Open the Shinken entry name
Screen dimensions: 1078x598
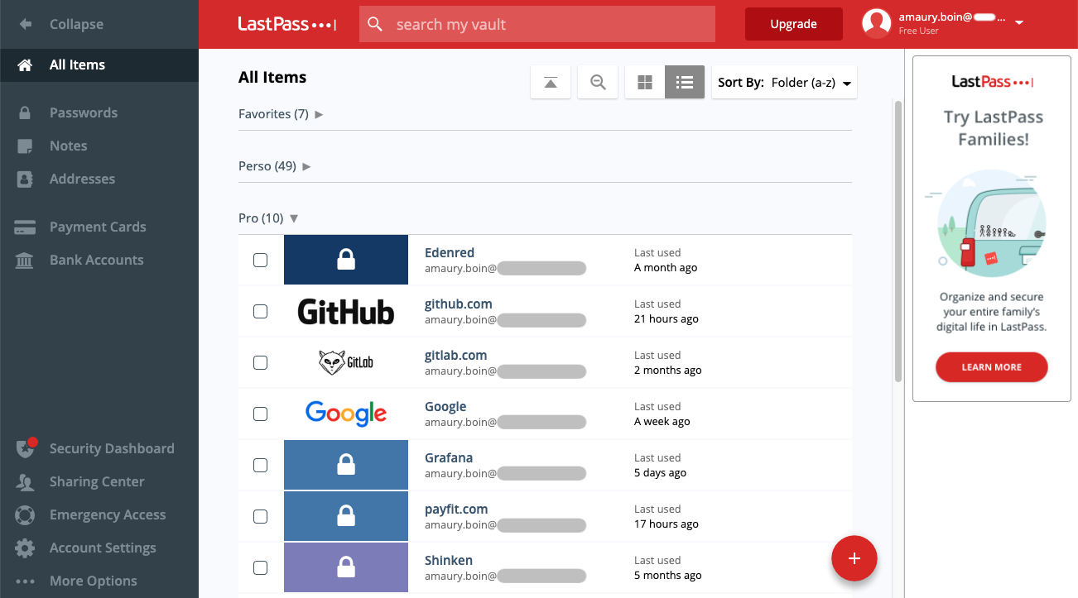[449, 561]
